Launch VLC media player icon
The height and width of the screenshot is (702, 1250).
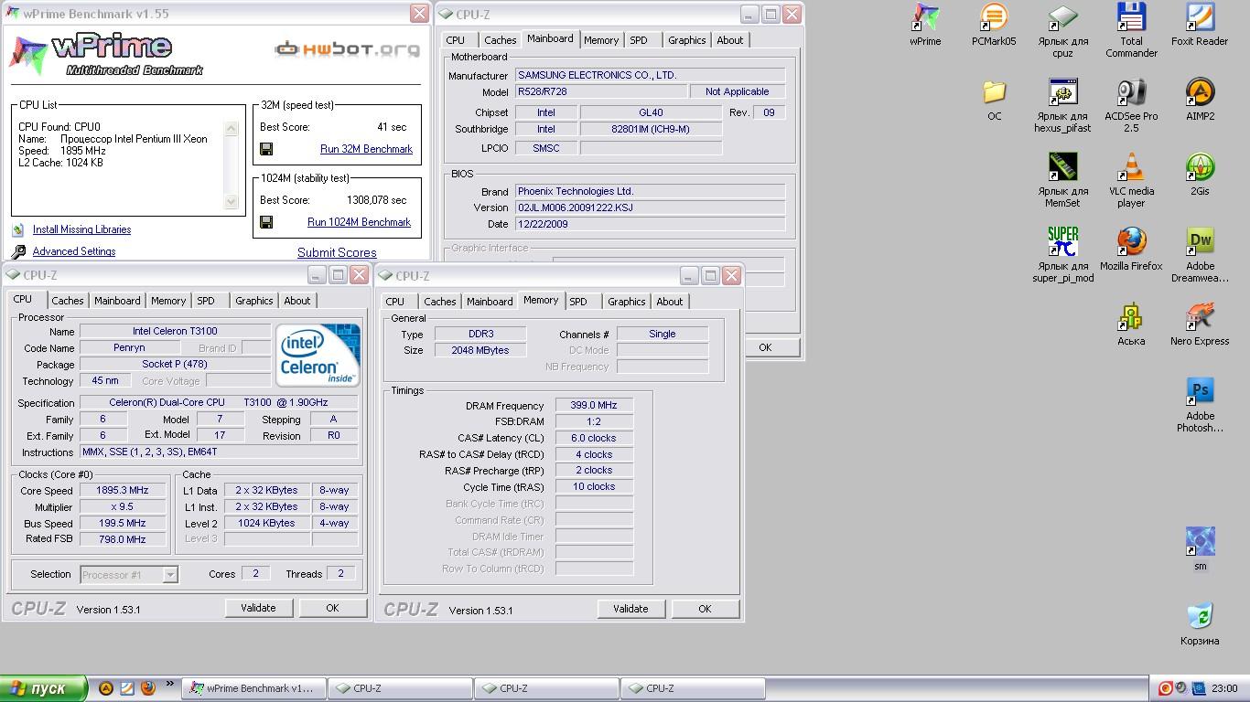pos(1131,168)
